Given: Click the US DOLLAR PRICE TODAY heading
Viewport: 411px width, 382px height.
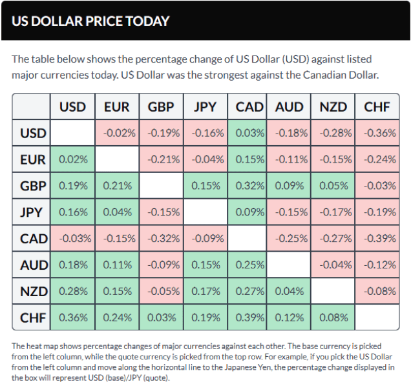Looking at the screenshot, I should (x=90, y=21).
